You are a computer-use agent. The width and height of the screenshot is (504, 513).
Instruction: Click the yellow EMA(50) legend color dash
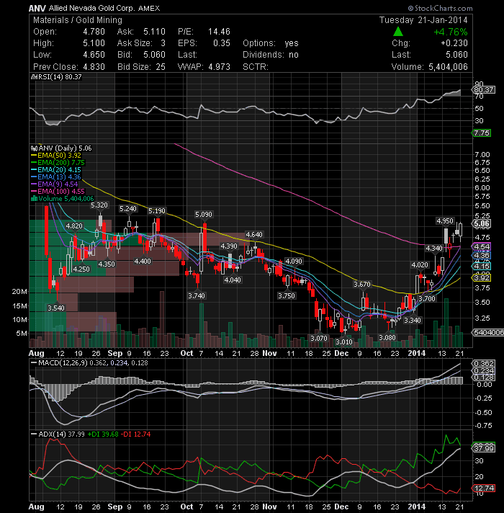click(x=34, y=156)
